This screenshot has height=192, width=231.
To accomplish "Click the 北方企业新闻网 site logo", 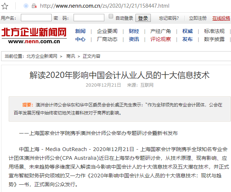I will tap(34, 35).
